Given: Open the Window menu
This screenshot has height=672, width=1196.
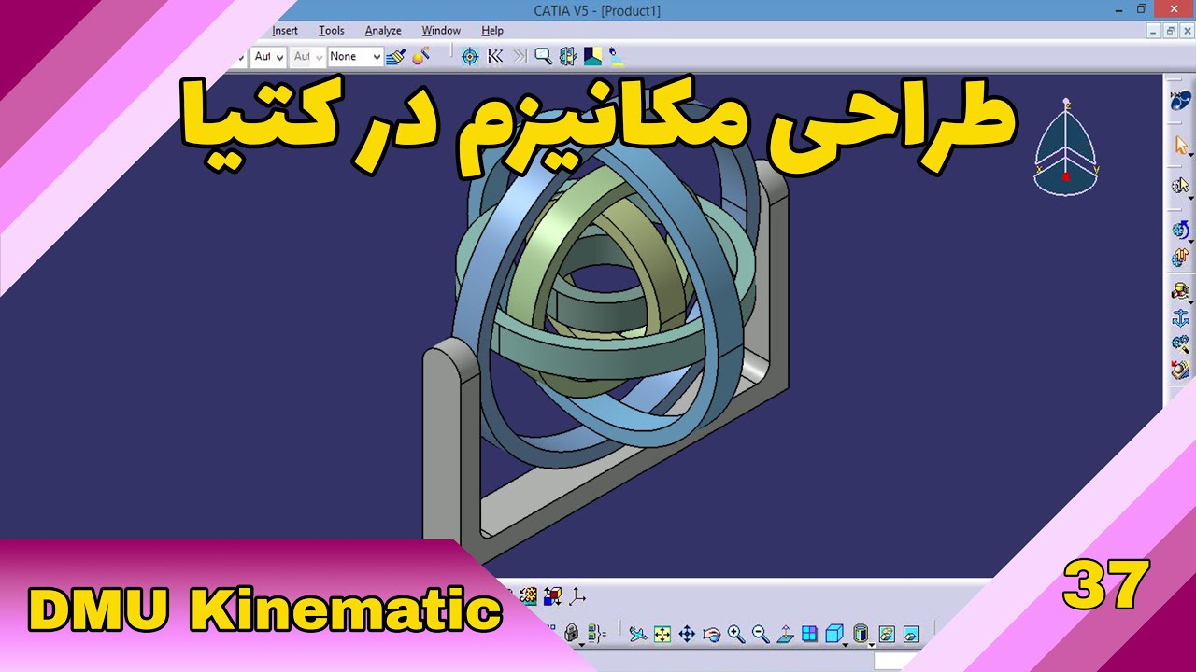Looking at the screenshot, I should click(441, 31).
